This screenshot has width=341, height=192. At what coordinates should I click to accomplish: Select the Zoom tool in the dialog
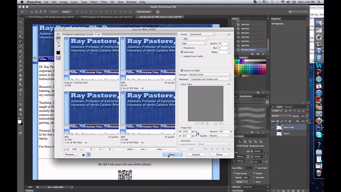58,42
